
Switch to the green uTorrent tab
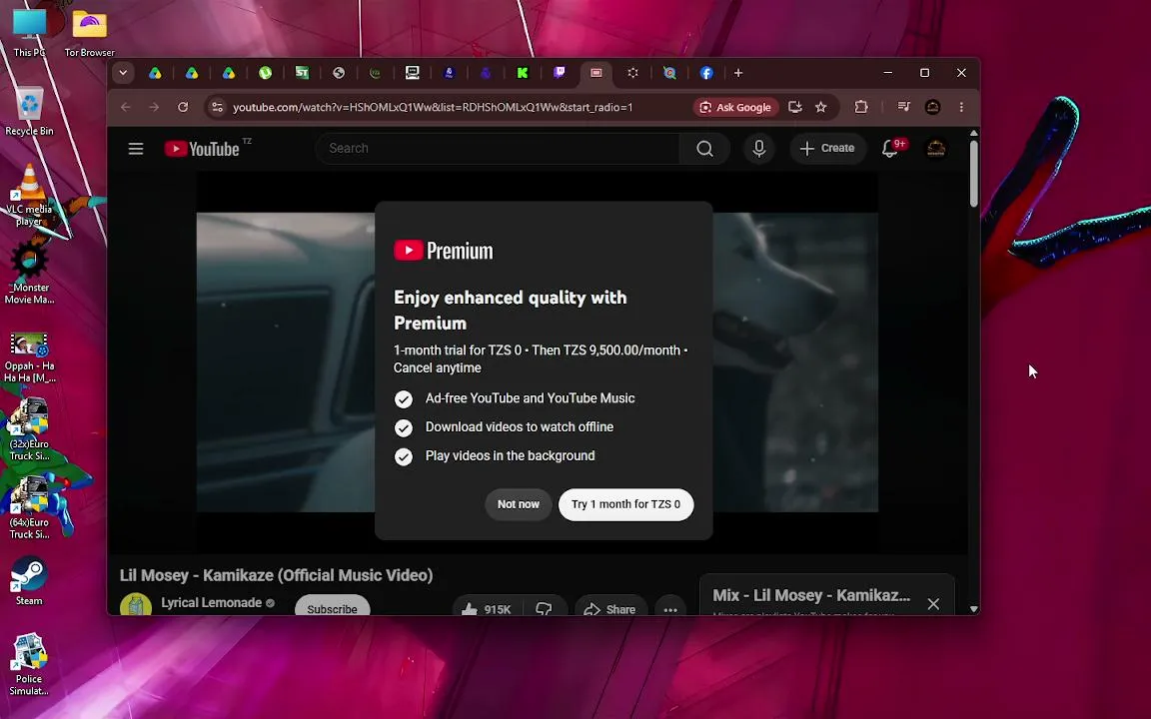pos(265,73)
